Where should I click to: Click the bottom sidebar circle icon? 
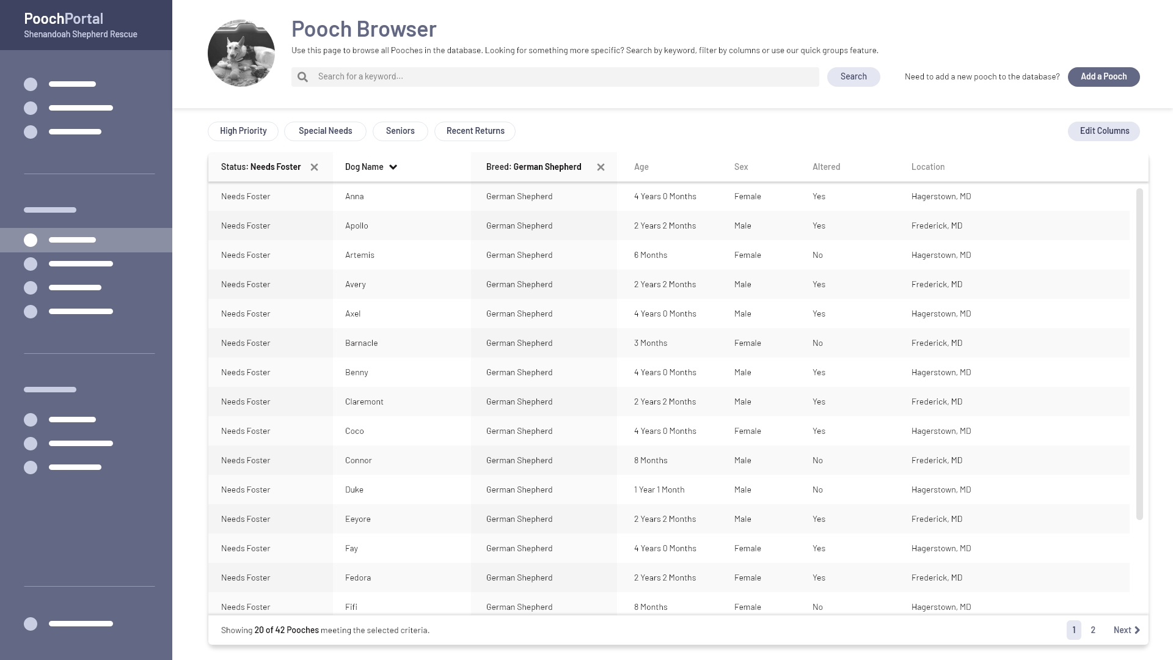click(31, 624)
